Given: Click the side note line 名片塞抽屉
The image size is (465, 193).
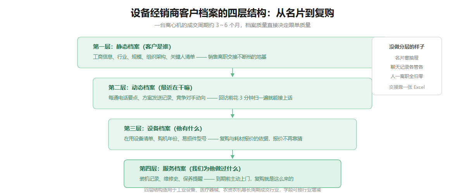Looking at the screenshot, I should [x=407, y=58].
